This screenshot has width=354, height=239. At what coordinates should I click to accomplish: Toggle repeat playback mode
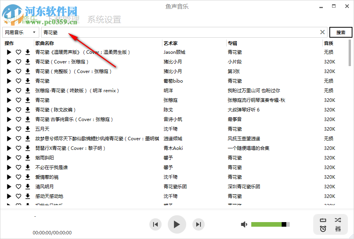pos(323,220)
